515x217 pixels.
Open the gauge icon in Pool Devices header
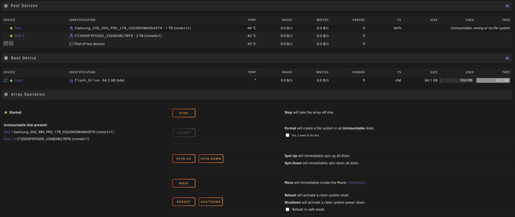click(507, 6)
